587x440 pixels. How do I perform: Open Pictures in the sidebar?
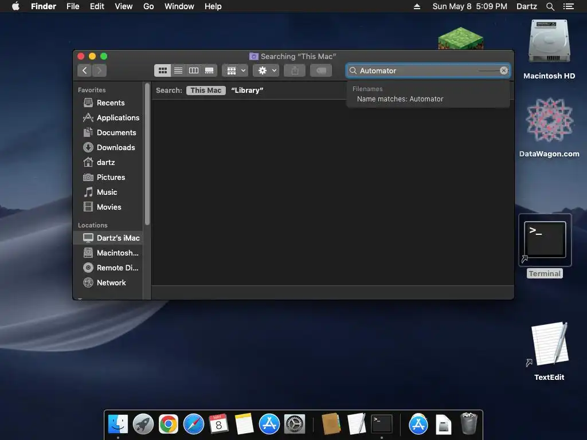(108, 178)
